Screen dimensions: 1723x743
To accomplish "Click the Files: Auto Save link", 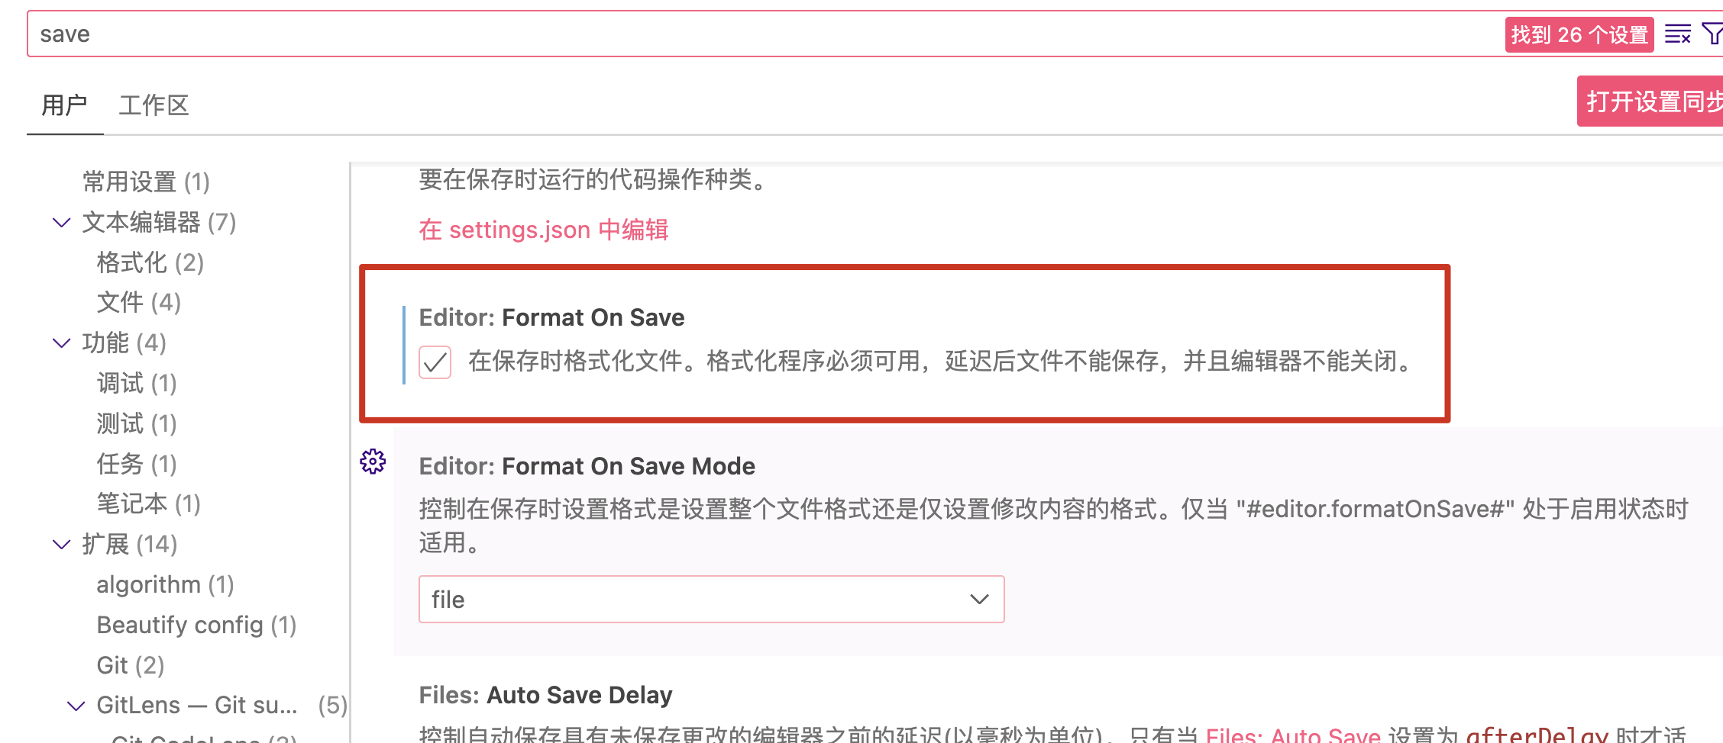I will point(1292,735).
